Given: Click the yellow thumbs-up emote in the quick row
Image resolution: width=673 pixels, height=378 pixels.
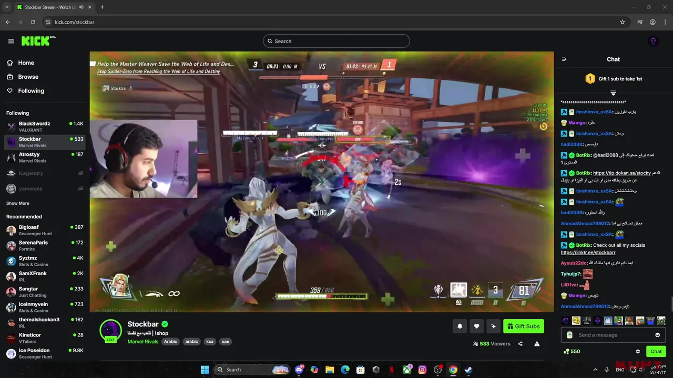Looking at the screenshot, I should (x=576, y=320).
